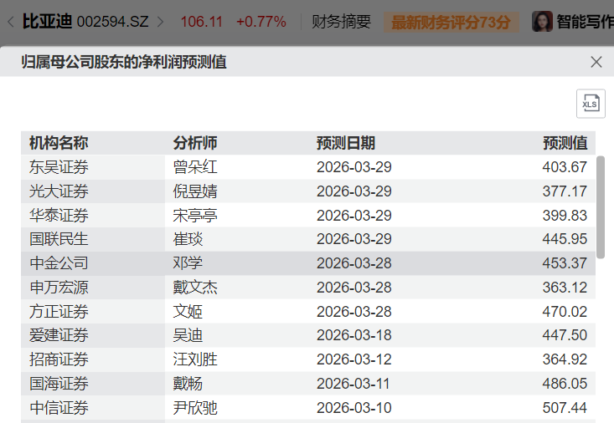Click analyst name 曾朵红

point(195,167)
